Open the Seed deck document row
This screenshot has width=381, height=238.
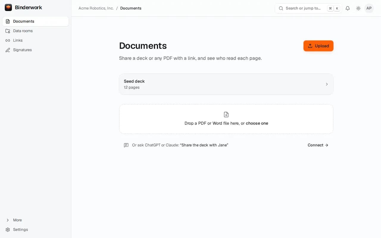click(226, 84)
